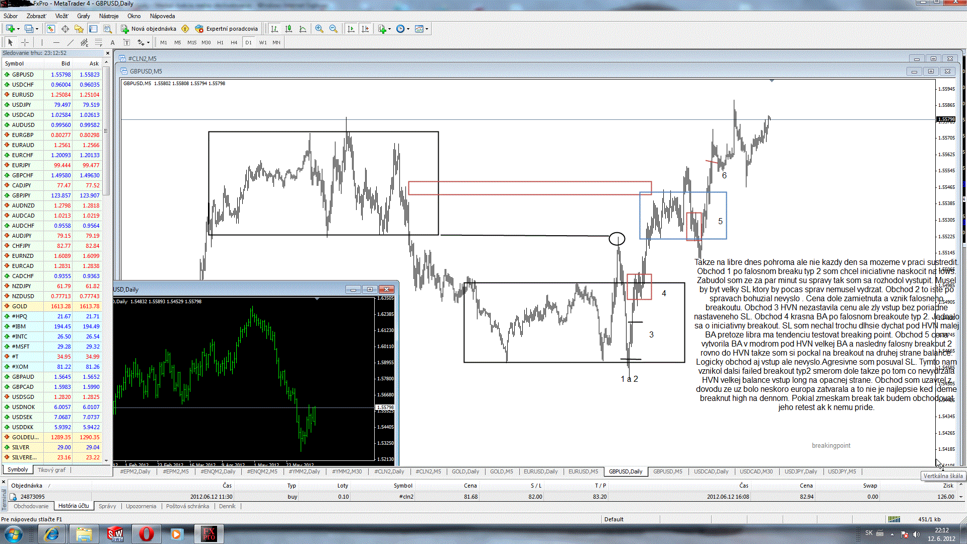The image size is (967, 544).
Task: Open the periodicity clock dropdown arrow
Action: (x=408, y=29)
